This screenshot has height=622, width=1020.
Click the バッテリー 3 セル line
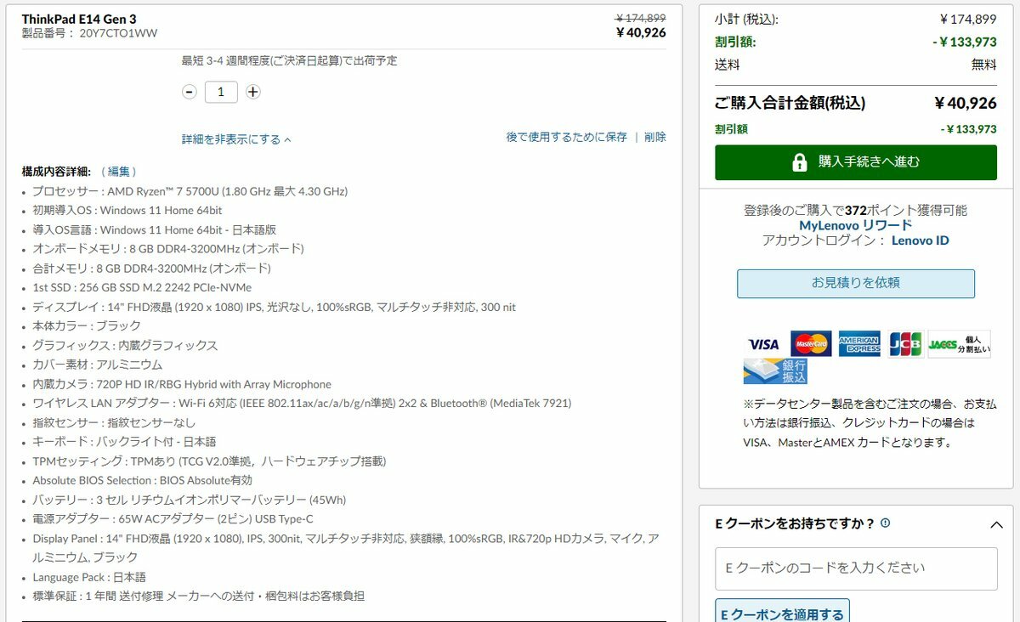pyautogui.click(x=190, y=500)
